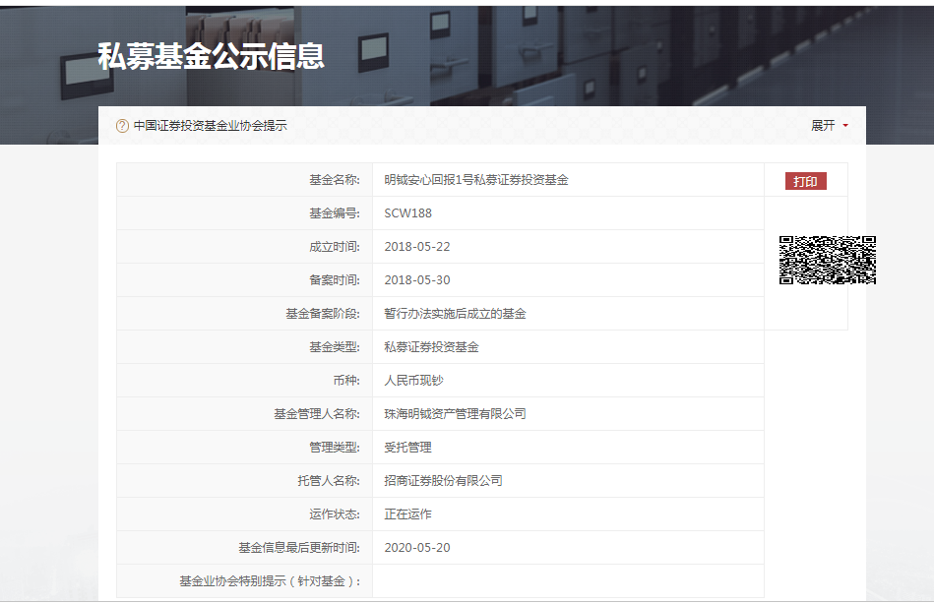
Task: Click custodian 招商证券股份有限公司
Action: tap(445, 480)
